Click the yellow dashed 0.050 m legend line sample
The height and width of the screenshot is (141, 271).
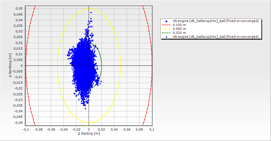(x=166, y=29)
